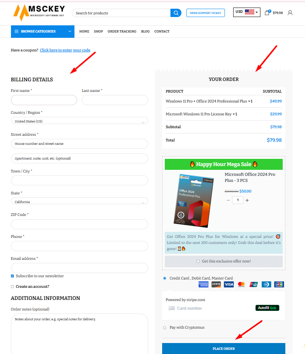Screen dimensions: 305x354
Task: Expand the Browse Categories menu
Action: click(x=43, y=31)
